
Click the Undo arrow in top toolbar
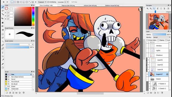click(x=3, y=2)
